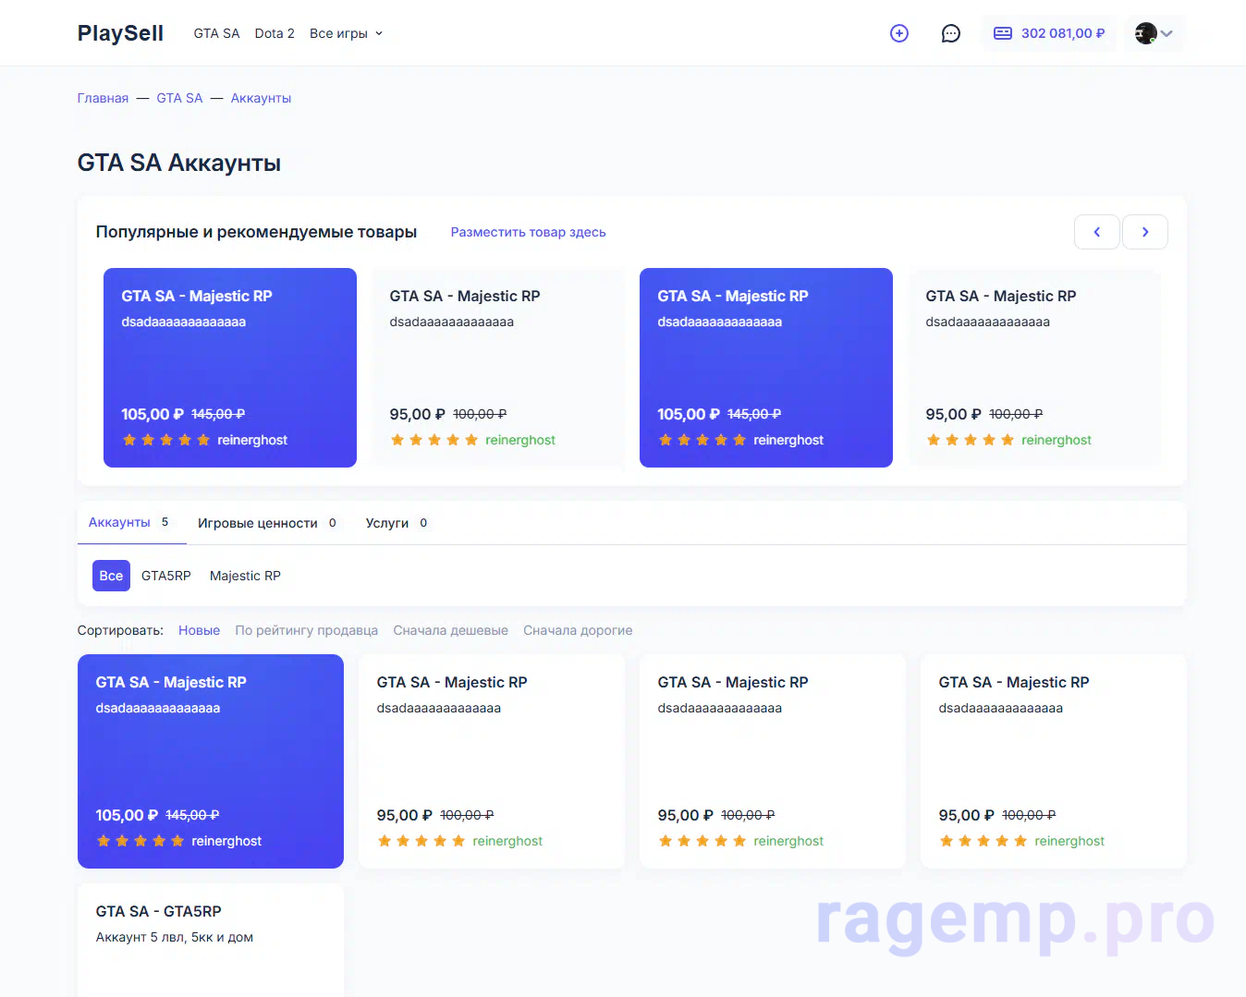
Task: Select the GTA5RP filter
Action: 166,576
